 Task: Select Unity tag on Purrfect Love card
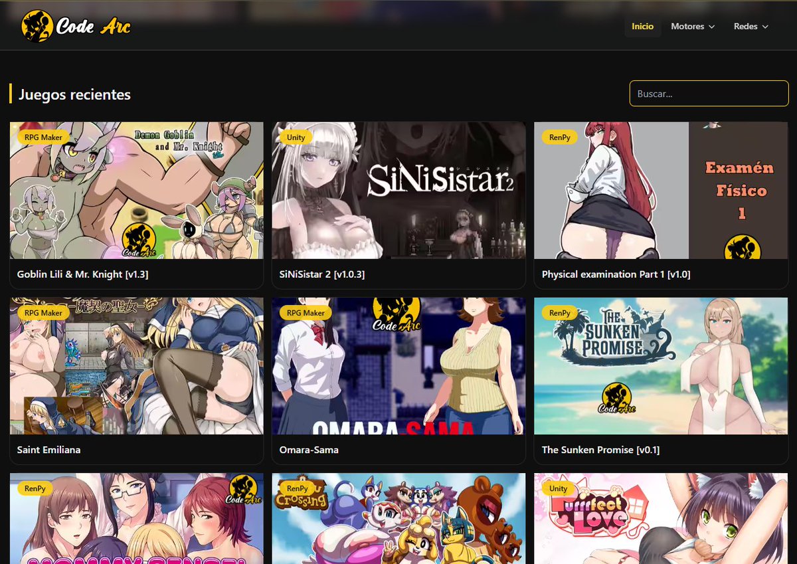(x=558, y=488)
